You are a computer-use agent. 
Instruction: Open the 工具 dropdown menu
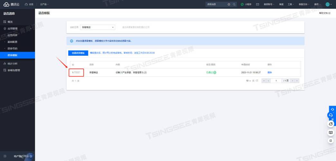[290, 4]
